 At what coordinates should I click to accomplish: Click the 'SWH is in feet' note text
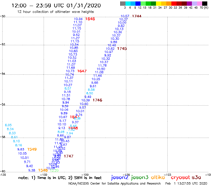pyautogui.click(x=88, y=178)
